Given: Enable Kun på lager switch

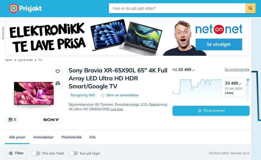Looking at the screenshot, I should click(x=74, y=153).
